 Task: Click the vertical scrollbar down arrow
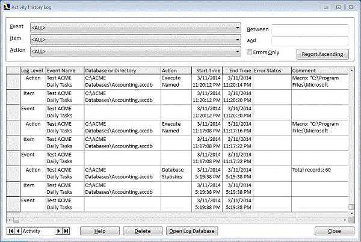point(351,214)
